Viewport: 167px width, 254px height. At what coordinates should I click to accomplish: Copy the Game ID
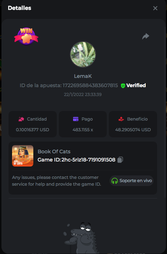120,160
